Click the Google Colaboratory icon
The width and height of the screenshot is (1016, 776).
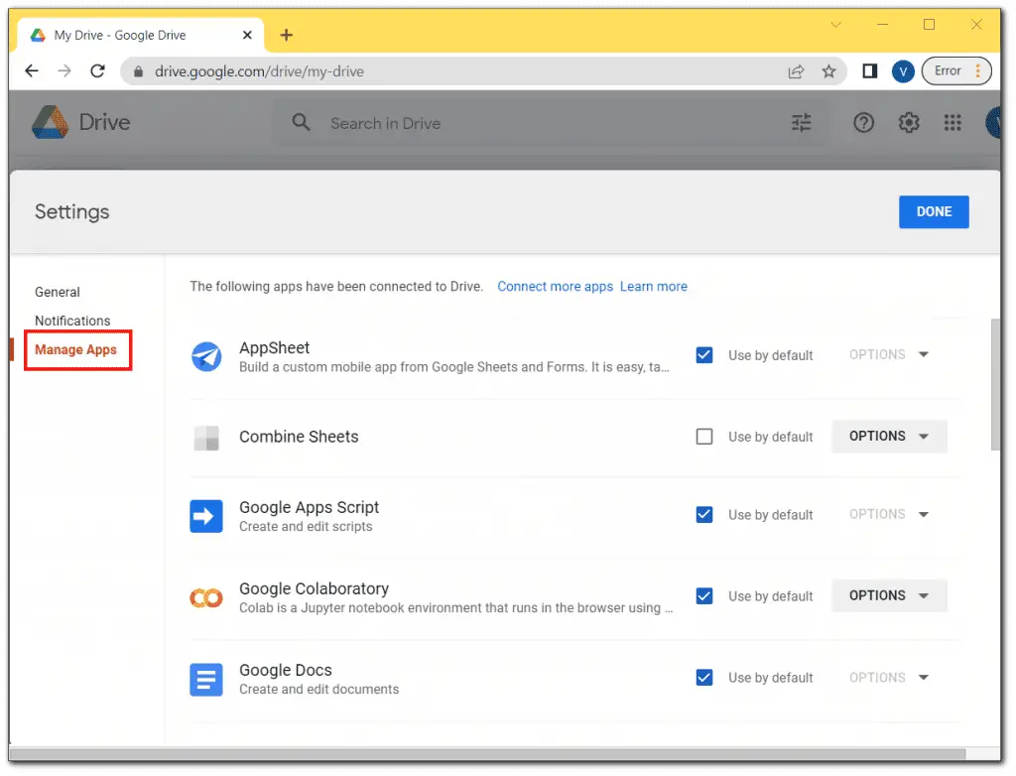[206, 596]
